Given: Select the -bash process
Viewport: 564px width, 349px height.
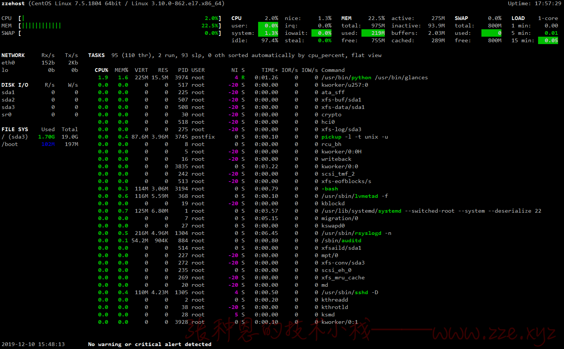Looking at the screenshot, I should pyautogui.click(x=218, y=189).
